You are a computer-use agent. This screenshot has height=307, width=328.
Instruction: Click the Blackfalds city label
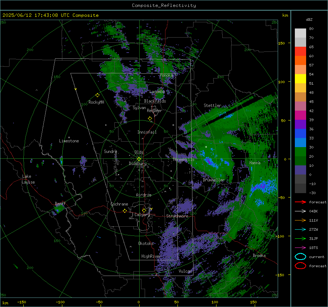pyautogui.click(x=155, y=101)
